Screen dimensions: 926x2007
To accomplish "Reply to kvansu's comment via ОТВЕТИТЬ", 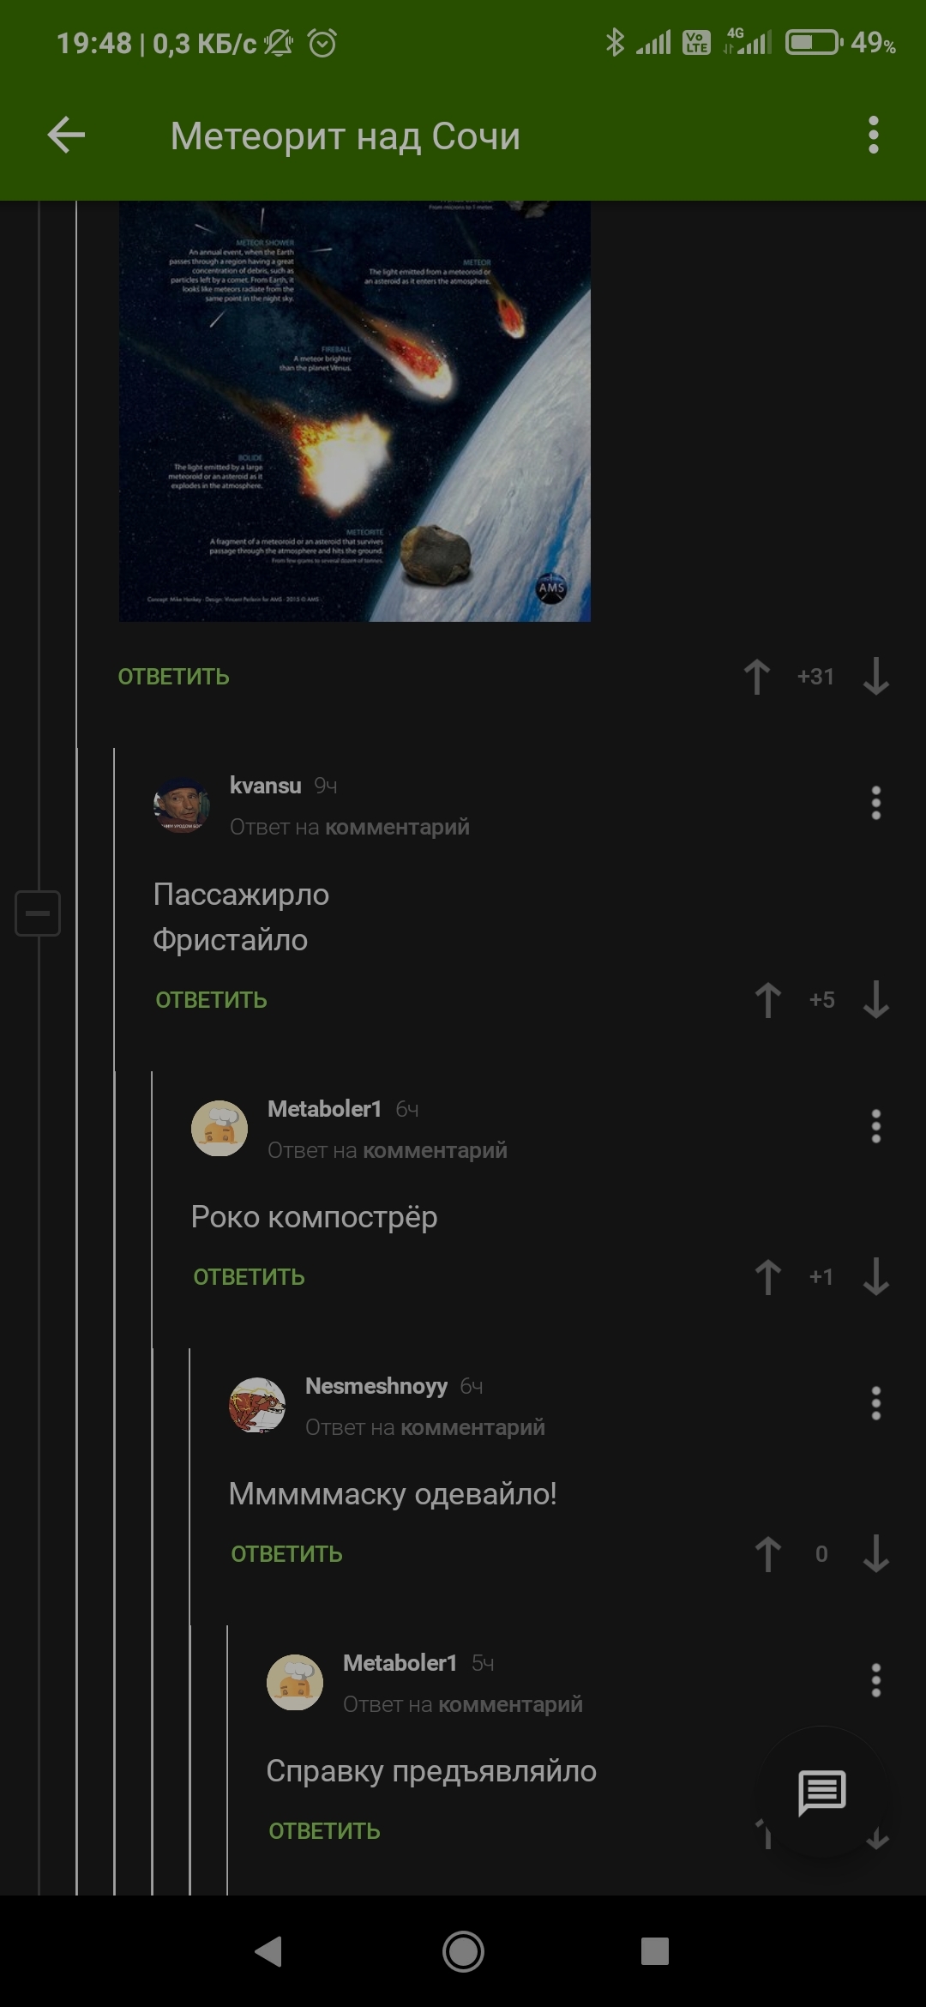I will tap(212, 1000).
